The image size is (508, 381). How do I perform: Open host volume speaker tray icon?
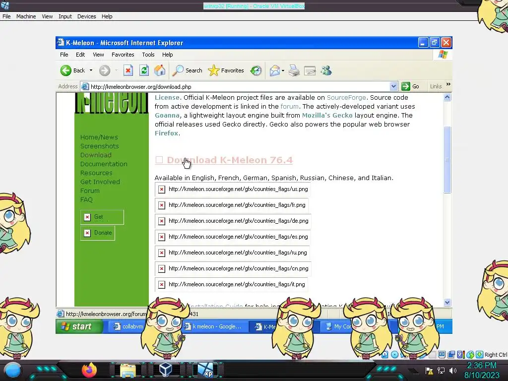pyautogui.click(x=453, y=370)
